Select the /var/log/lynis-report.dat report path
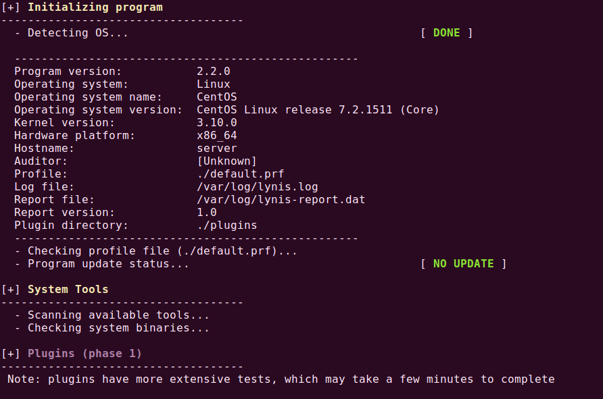 (x=281, y=200)
